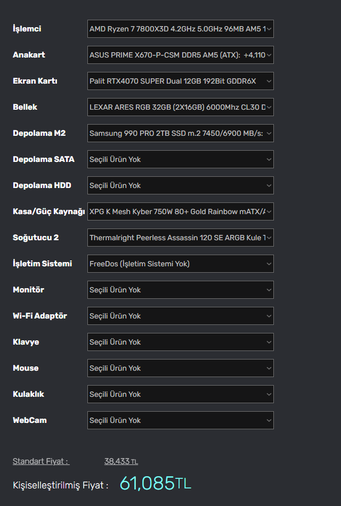This screenshot has height=506, width=341.
Task: Open the Wi-Fi Adaptör dropdown
Action: pyautogui.click(x=180, y=316)
